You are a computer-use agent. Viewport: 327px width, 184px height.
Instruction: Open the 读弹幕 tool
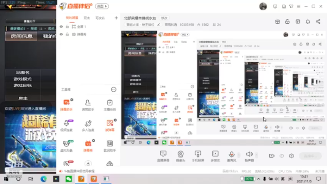tap(110, 126)
